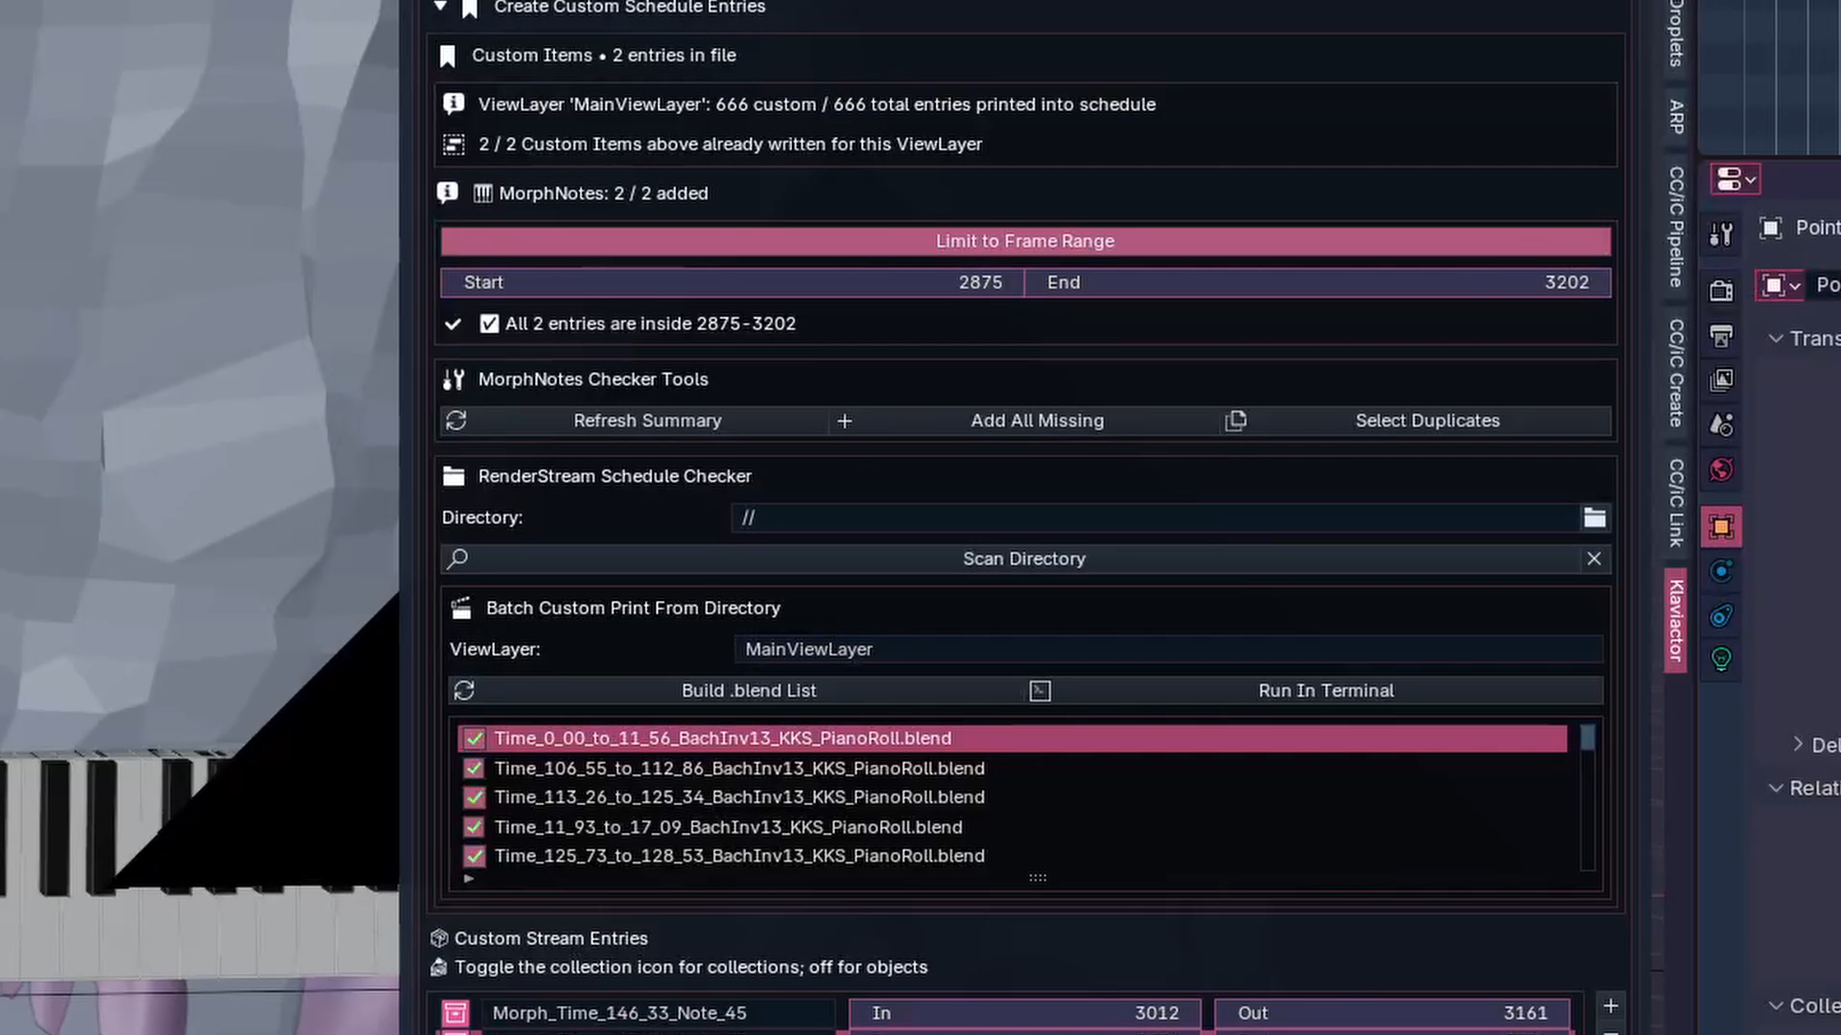Open the View Layer properties tab
This screenshot has height=1035, width=1841.
pyautogui.click(x=1721, y=380)
